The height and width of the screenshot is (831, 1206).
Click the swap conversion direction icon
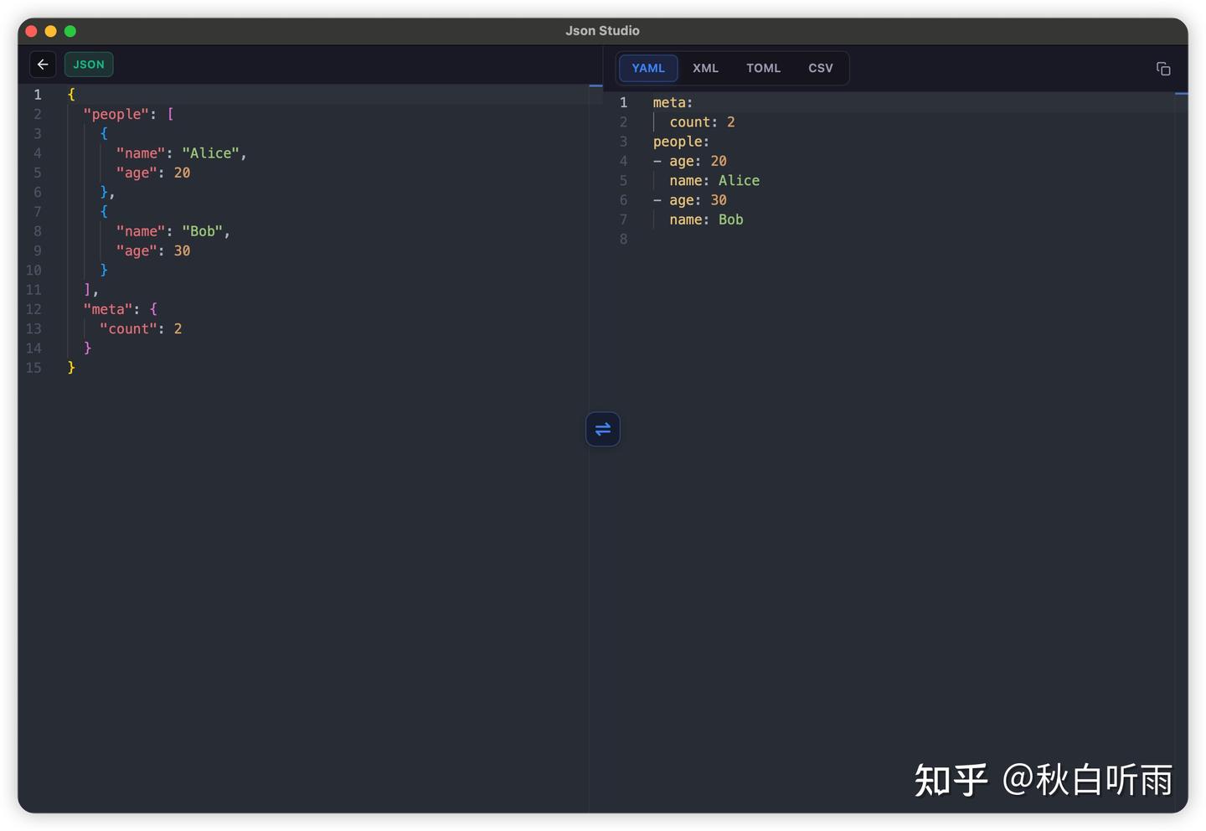(602, 429)
